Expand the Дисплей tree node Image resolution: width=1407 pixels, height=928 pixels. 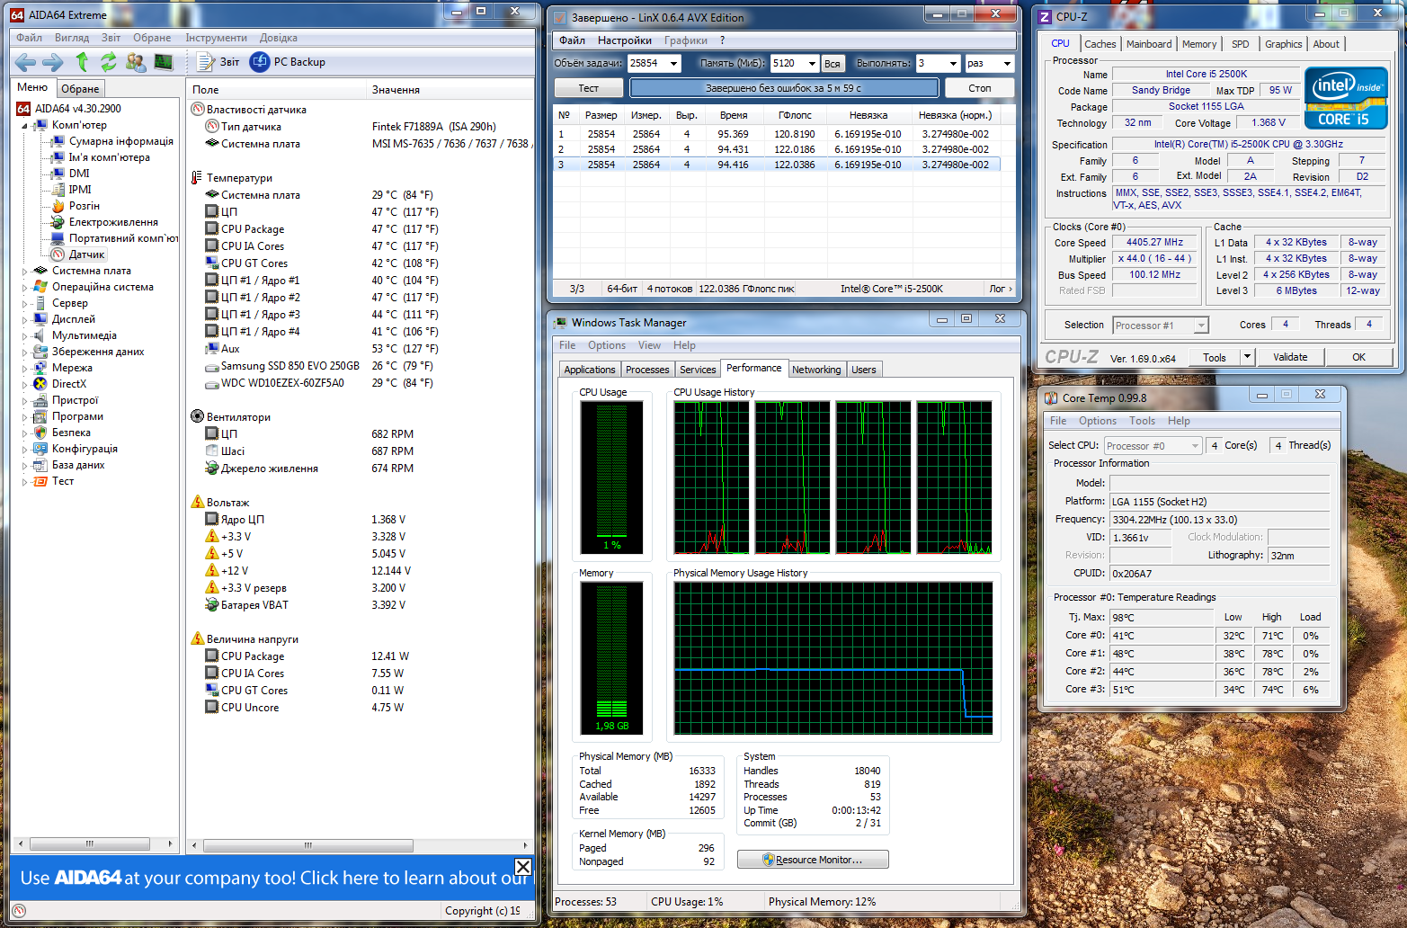[24, 319]
